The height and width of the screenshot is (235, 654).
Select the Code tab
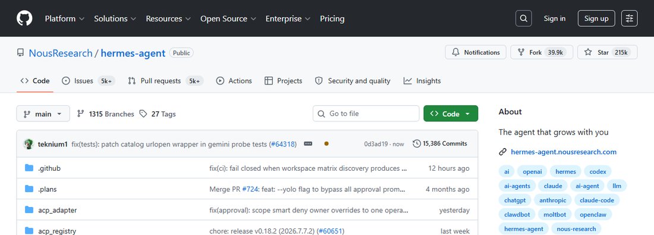(35, 81)
